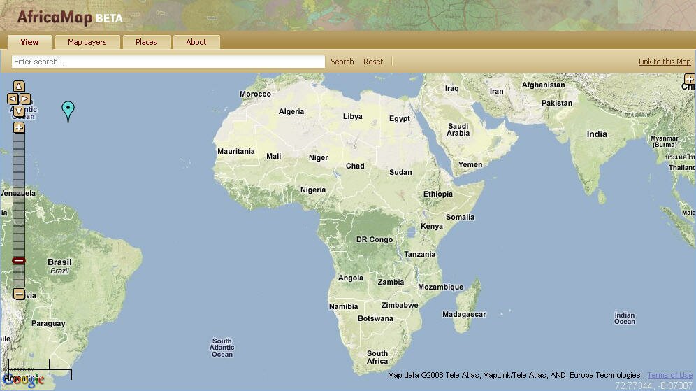Click the Nigeria label on map
This screenshot has height=391, width=696.
coord(313,190)
